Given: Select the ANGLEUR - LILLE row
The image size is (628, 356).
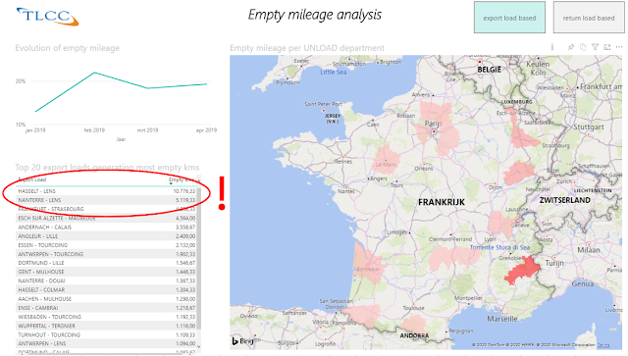Looking at the screenshot, I should pos(106,236).
